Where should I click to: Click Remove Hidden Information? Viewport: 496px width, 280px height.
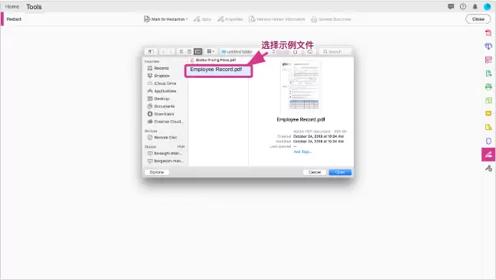277,19
